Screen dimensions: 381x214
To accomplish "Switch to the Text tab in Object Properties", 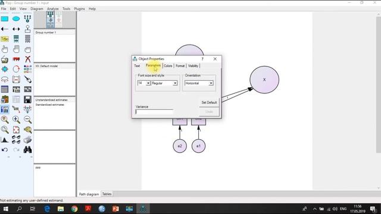I will point(137,66).
